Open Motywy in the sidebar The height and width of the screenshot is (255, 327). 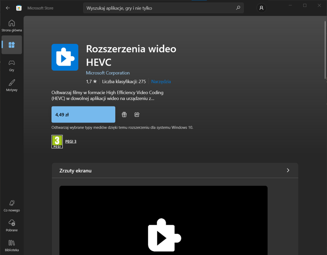point(12,86)
